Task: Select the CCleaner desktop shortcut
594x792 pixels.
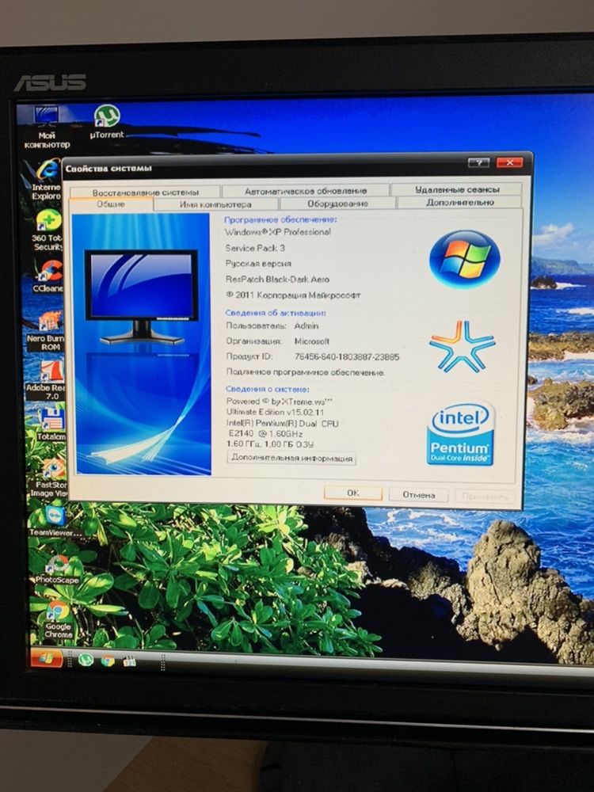Action: point(48,276)
